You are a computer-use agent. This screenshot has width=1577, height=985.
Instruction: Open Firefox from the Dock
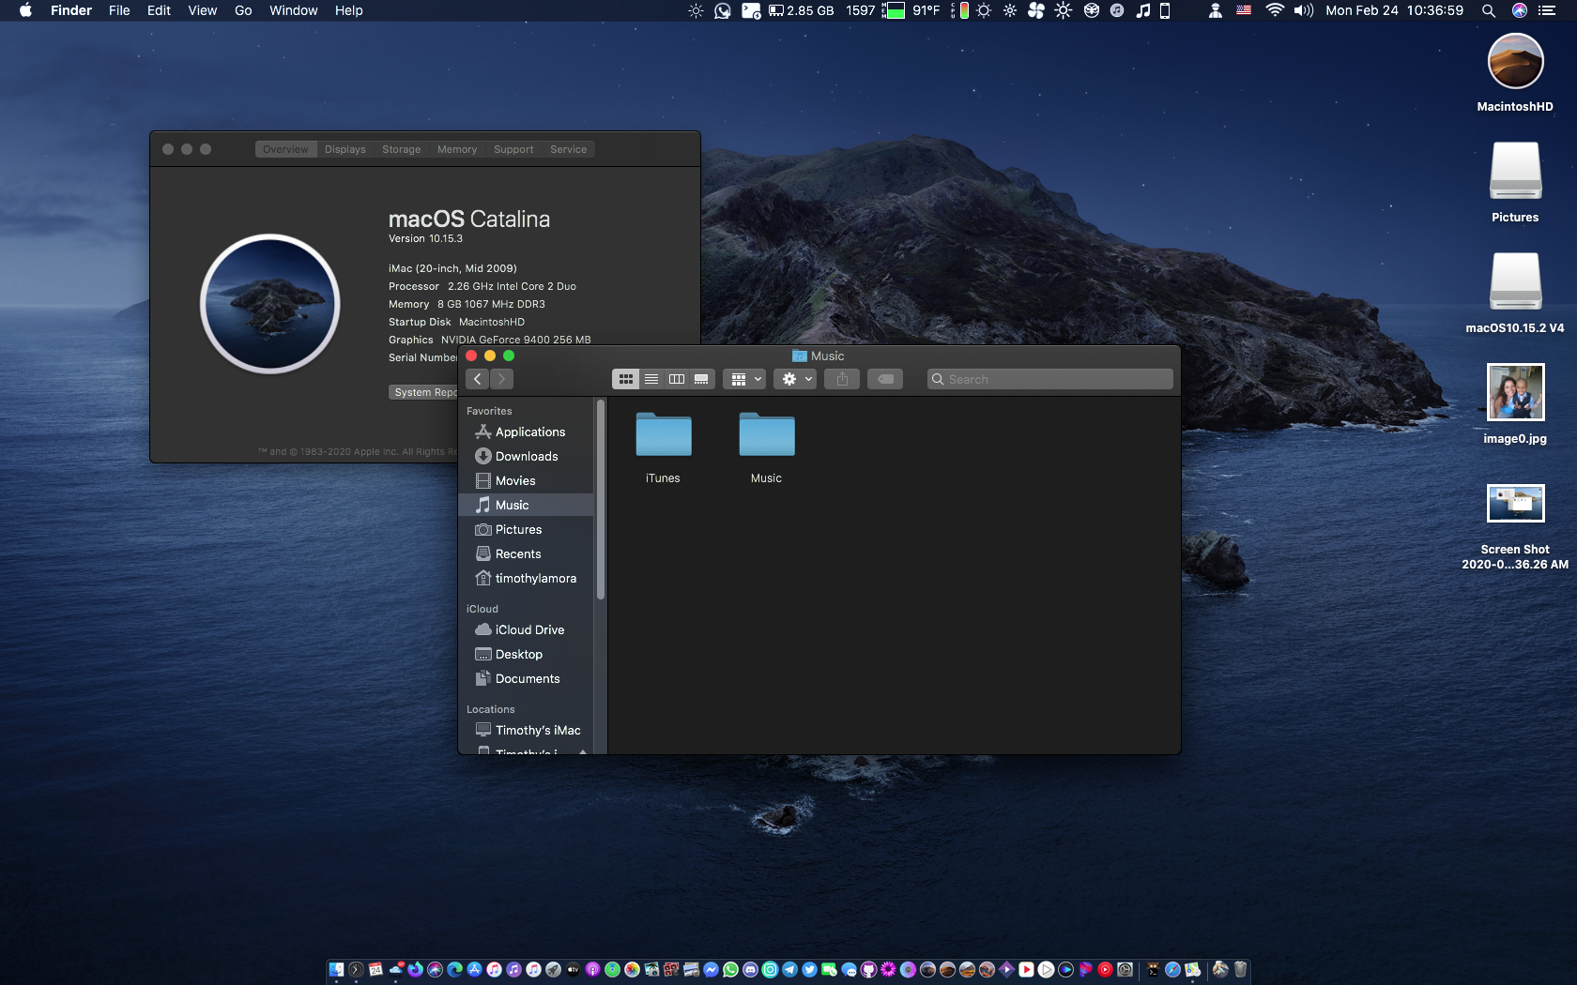click(415, 970)
